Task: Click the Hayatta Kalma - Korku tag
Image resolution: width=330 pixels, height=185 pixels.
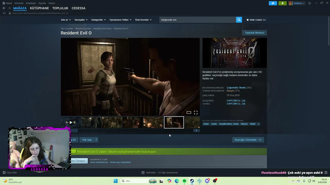Action: [229, 124]
